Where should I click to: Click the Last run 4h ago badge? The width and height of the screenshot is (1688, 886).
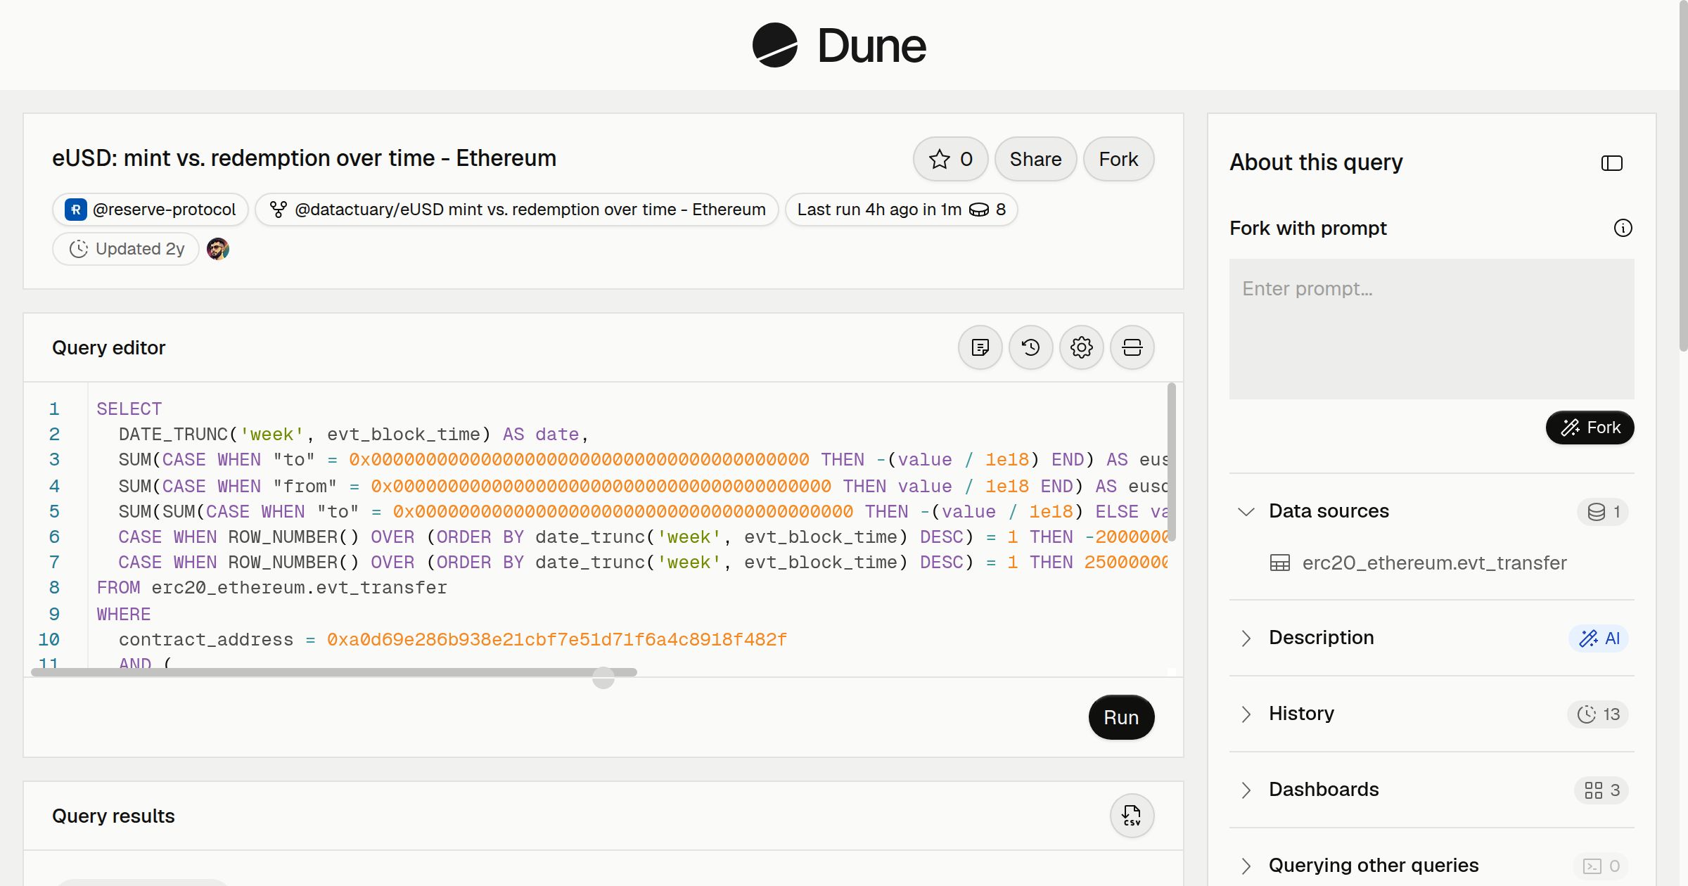(x=901, y=210)
